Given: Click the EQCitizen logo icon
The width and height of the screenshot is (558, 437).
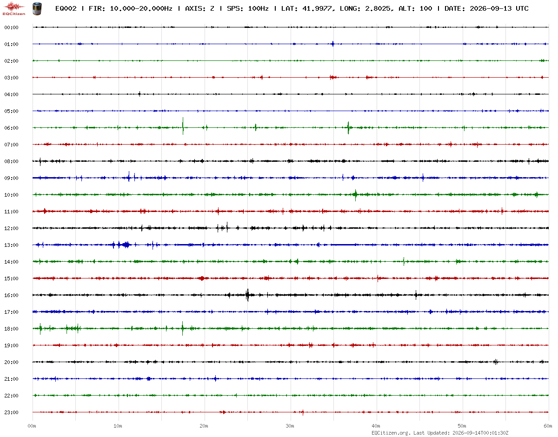Looking at the screenshot, I should (14, 8).
